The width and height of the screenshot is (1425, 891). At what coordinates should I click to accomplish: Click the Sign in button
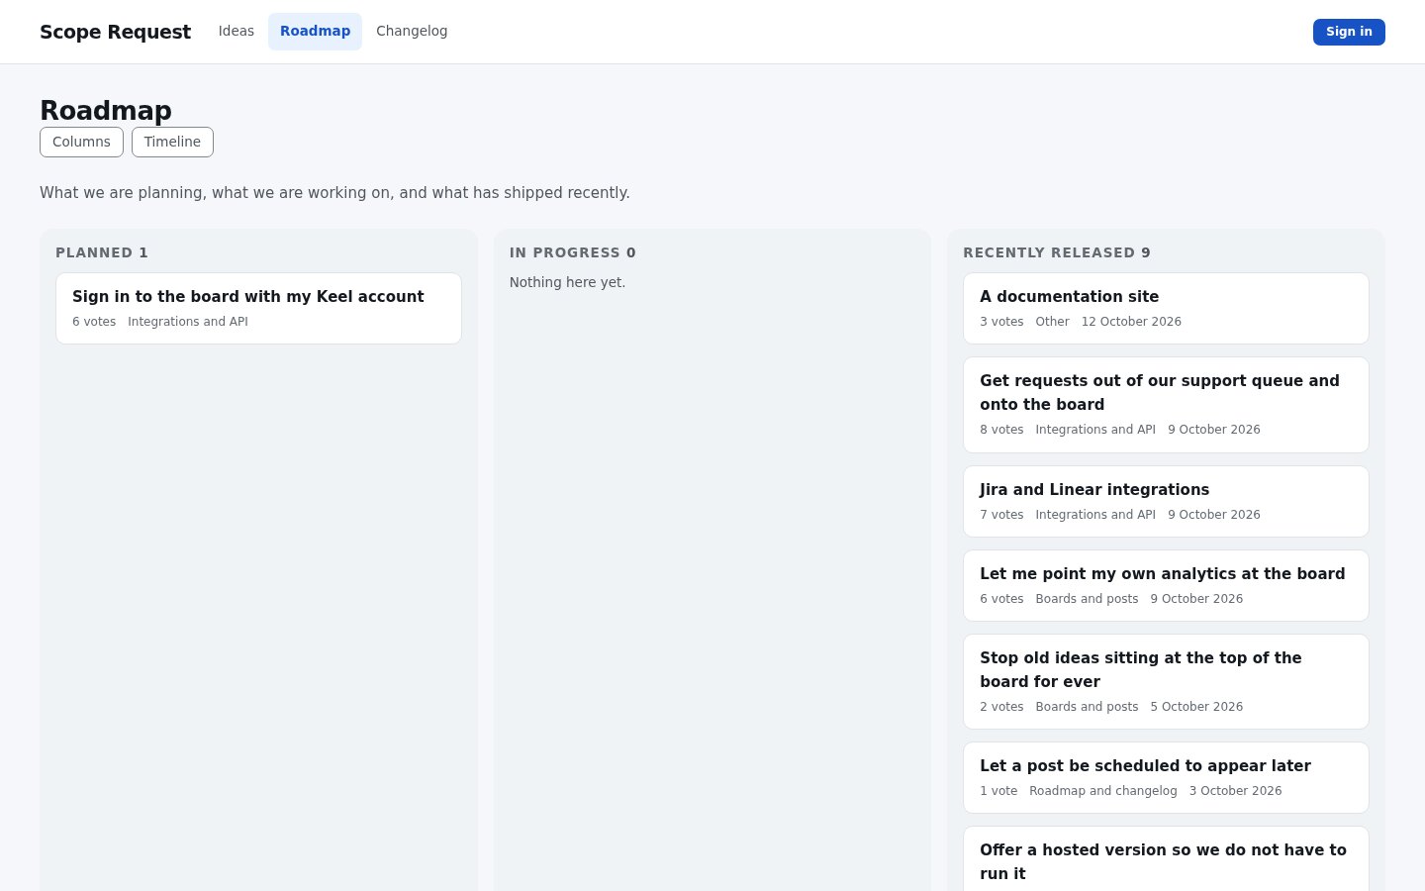[x=1349, y=32]
